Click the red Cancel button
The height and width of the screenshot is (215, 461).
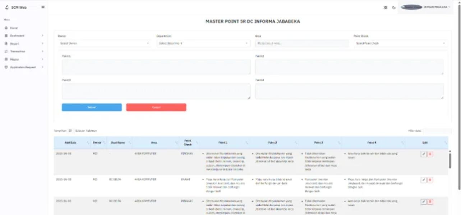pyautogui.click(x=156, y=107)
